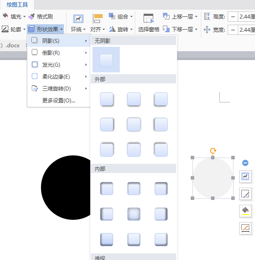Click the 形状效果 button
The height and width of the screenshot is (260, 255).
(x=45, y=29)
